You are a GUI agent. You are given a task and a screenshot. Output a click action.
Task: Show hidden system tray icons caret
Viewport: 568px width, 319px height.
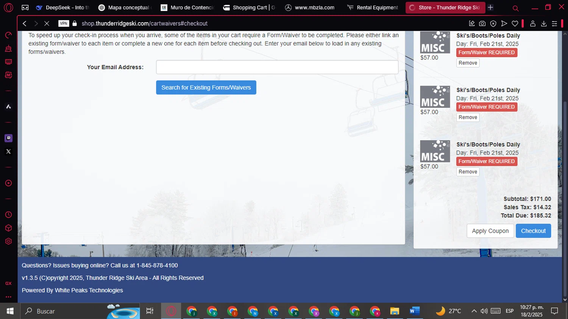474,311
